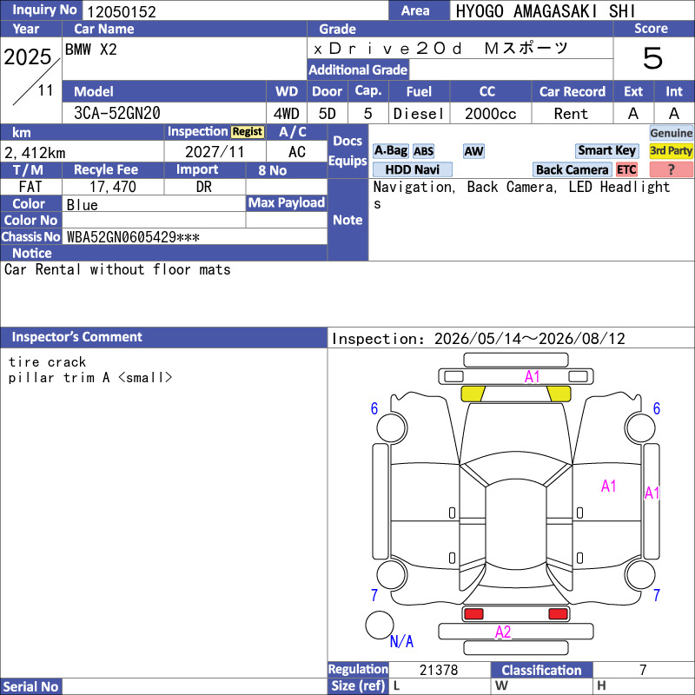
Task: Click the Back Camera badge
Action: pyautogui.click(x=572, y=169)
